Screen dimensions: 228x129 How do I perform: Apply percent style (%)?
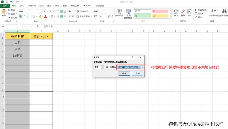click(100, 16)
